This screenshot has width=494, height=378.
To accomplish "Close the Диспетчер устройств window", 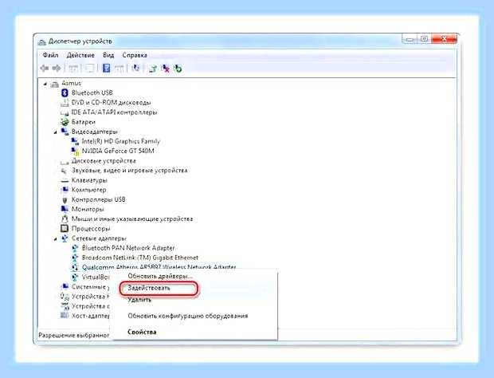I will [445, 39].
